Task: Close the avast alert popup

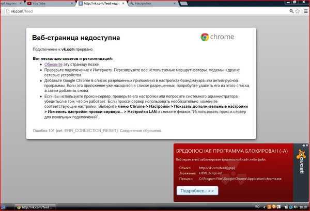Action: tap(307, 145)
